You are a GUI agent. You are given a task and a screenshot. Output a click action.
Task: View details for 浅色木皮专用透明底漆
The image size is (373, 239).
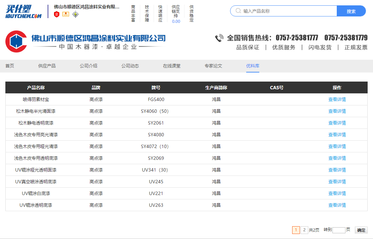point(337,158)
